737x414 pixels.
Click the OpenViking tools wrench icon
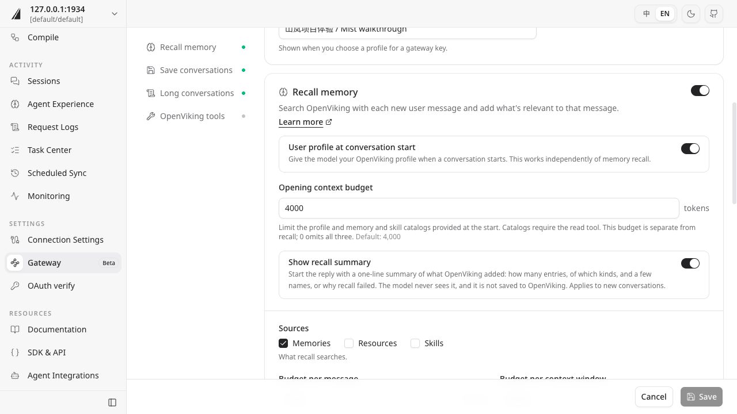(x=151, y=116)
